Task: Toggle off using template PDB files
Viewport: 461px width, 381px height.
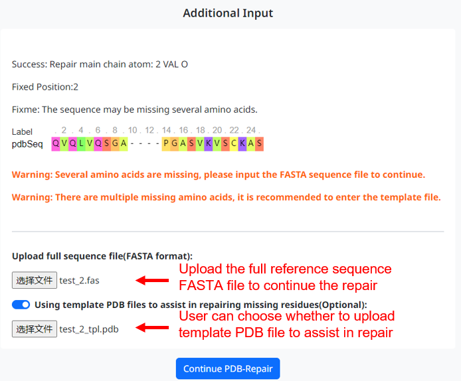Action: pos(21,305)
